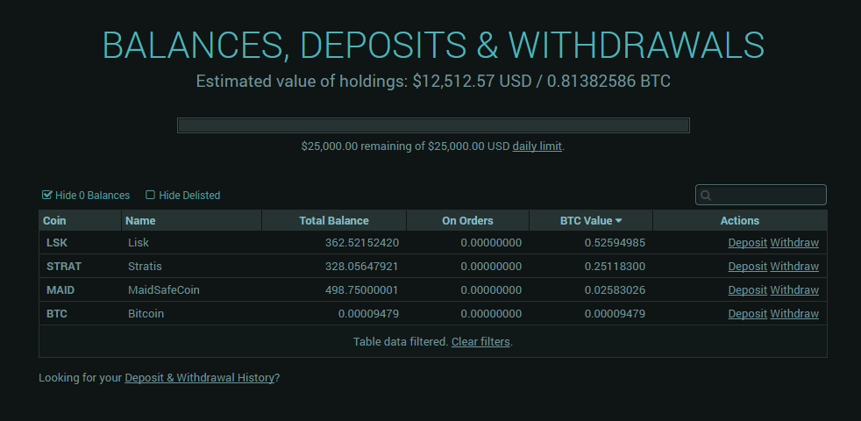Click the search magnifier icon

click(x=706, y=196)
